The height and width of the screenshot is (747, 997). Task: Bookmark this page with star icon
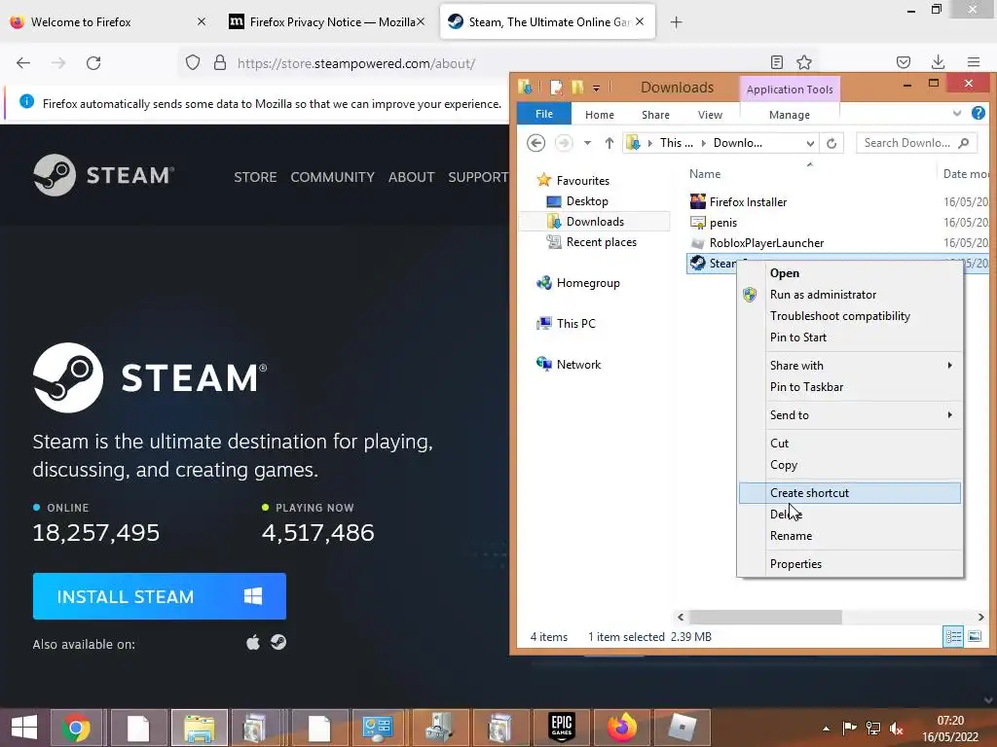pos(804,62)
